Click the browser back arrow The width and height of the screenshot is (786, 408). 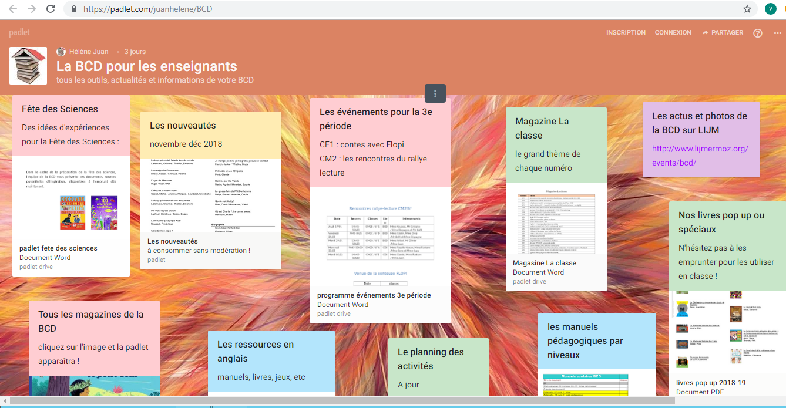point(13,9)
